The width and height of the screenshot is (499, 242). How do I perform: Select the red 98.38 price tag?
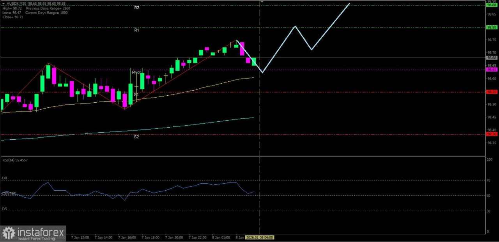(x=492, y=134)
